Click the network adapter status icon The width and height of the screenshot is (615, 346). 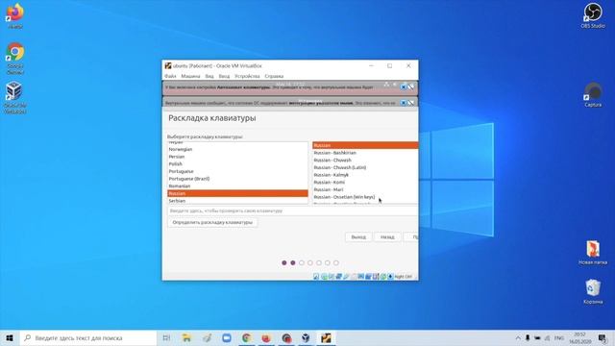(x=339, y=277)
